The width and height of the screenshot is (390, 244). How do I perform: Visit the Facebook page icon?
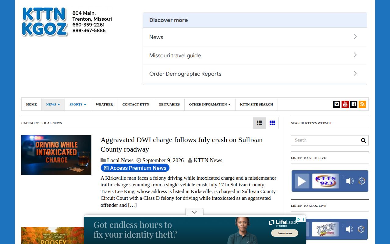coord(354,104)
